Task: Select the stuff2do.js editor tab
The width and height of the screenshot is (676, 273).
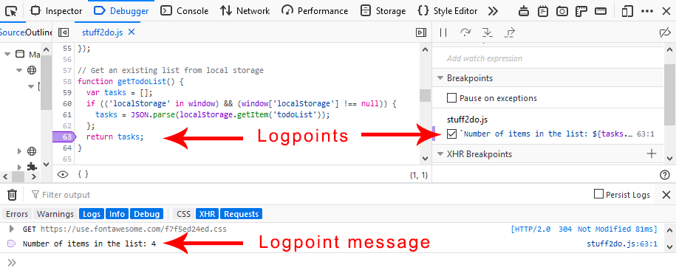Action: coord(103,32)
